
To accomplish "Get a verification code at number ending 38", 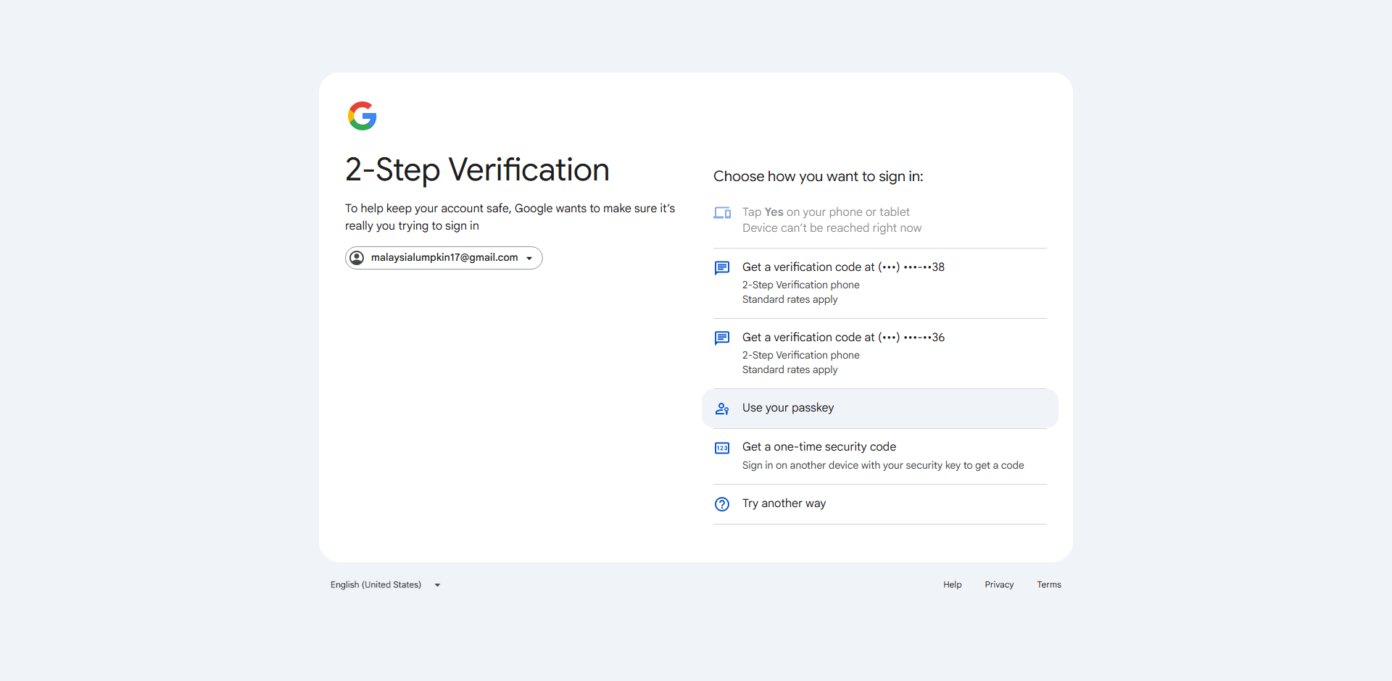I will 880,283.
